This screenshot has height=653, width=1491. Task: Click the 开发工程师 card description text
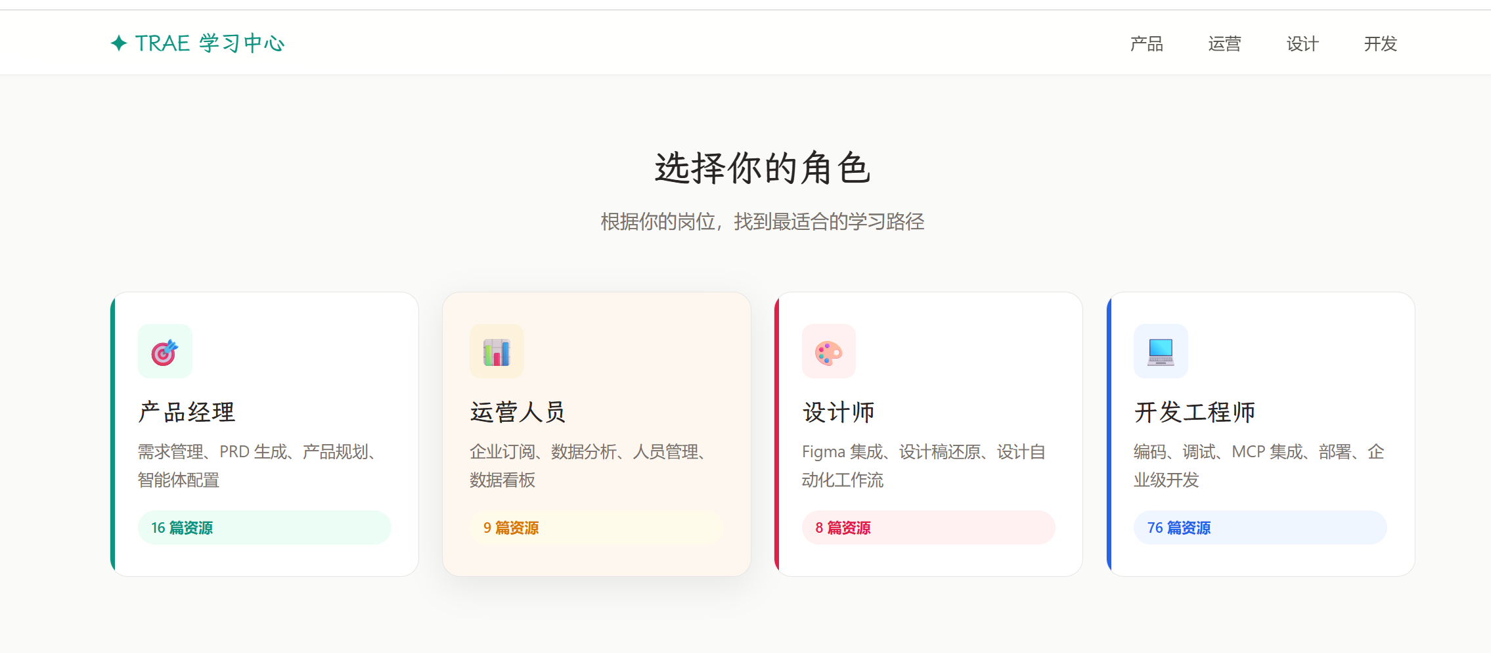pos(1258,466)
